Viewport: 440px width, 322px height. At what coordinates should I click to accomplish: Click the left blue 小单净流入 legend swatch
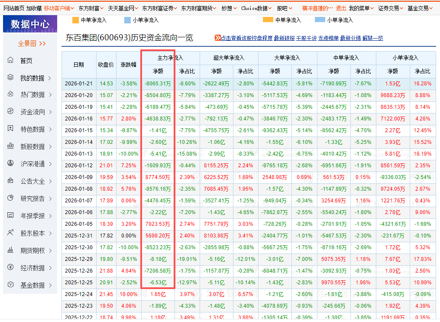click(127, 20)
